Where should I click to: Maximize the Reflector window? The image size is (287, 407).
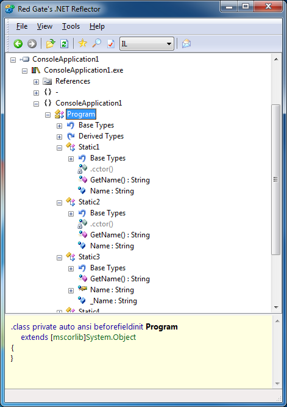point(245,6)
